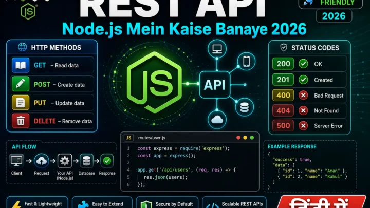Click the GET open book icon
This screenshot has width=370, height=208.
[x=21, y=65]
